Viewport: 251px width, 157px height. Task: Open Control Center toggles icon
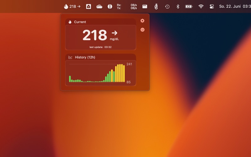point(212,7)
